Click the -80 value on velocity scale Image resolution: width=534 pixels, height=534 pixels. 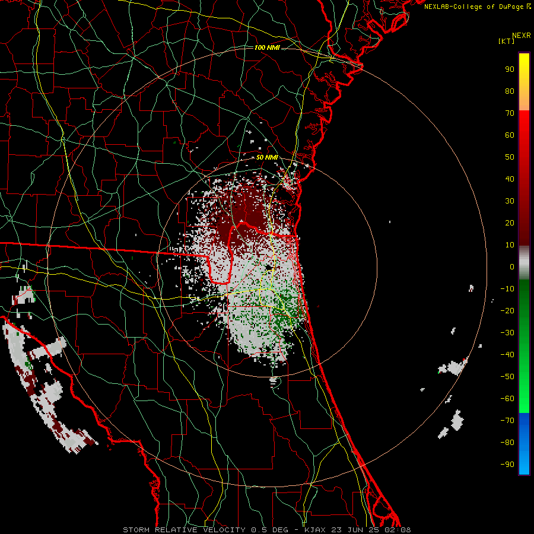507,443
